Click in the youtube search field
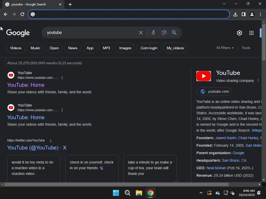 92,32
